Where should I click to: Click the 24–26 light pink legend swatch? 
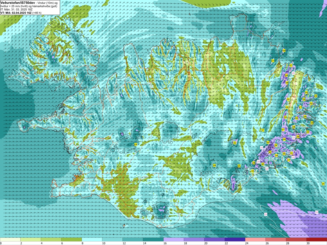click(255, 240)
